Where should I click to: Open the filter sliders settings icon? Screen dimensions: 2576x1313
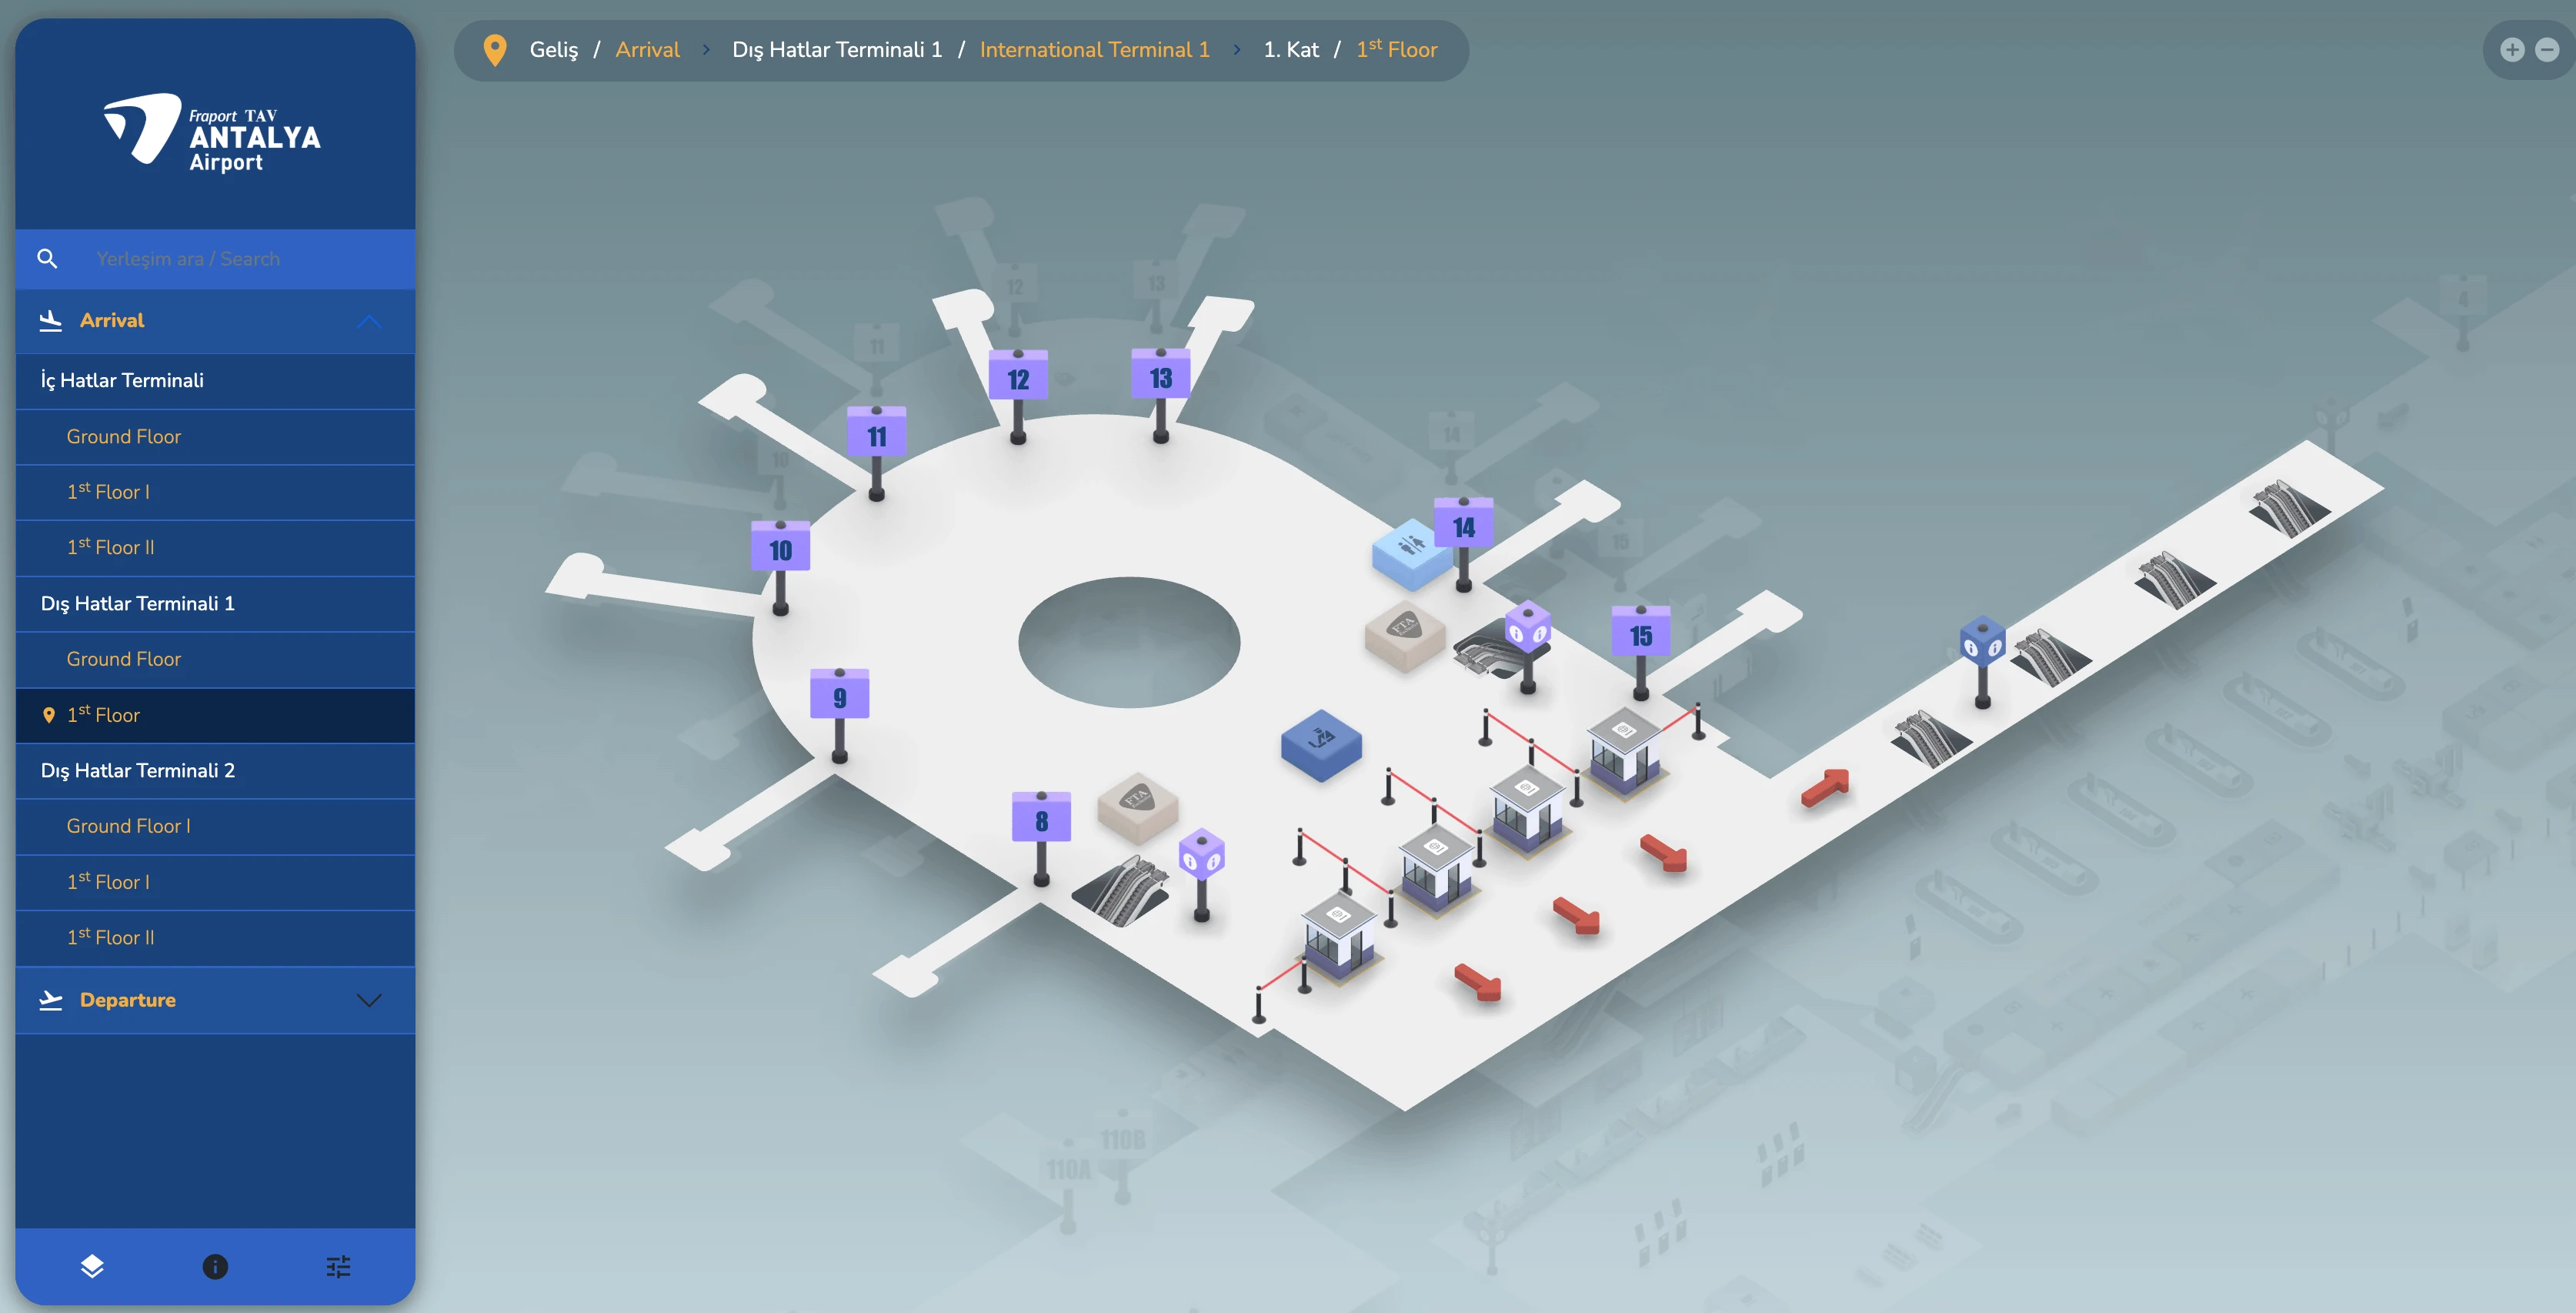pyautogui.click(x=338, y=1266)
